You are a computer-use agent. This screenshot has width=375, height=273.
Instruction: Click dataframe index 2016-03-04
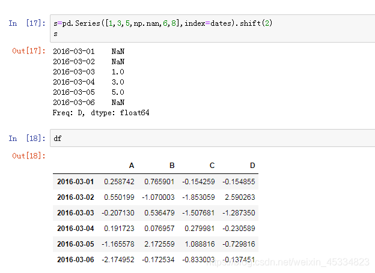76,229
